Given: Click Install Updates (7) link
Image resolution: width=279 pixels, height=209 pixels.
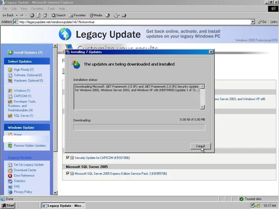Looking at the screenshot, I should [x=28, y=53].
